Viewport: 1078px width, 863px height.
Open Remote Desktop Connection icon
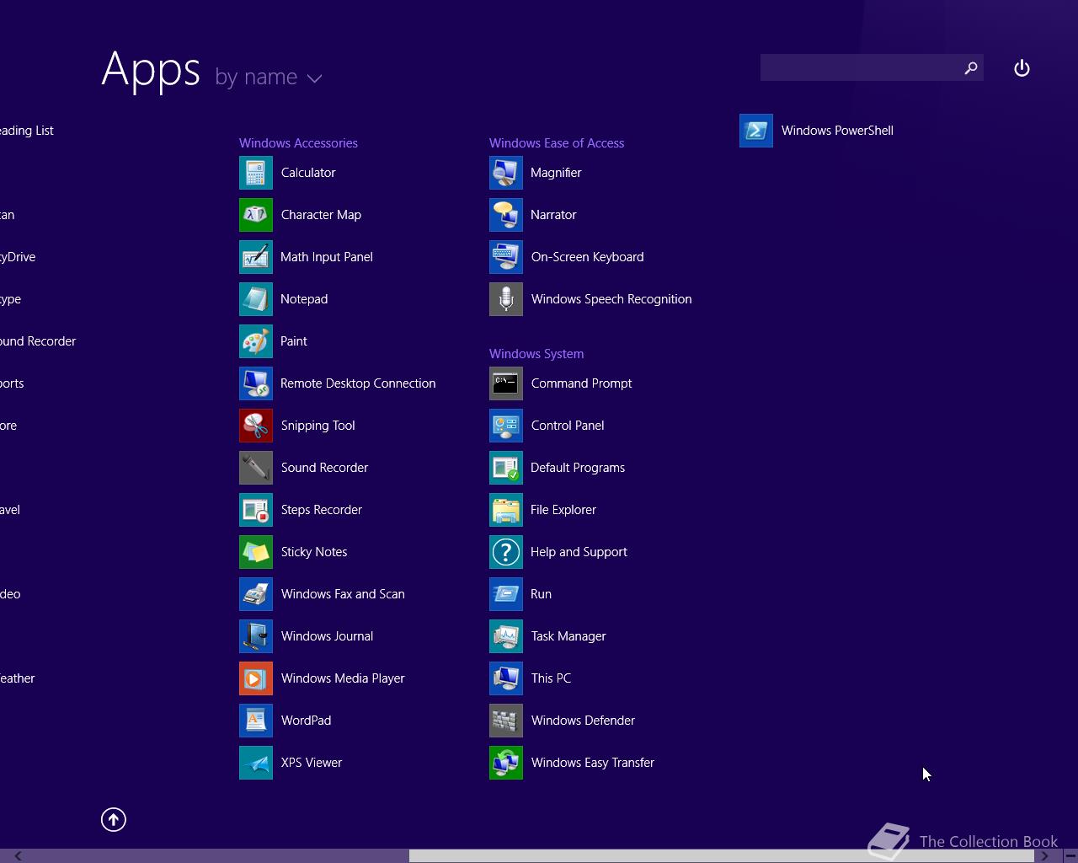tap(256, 383)
